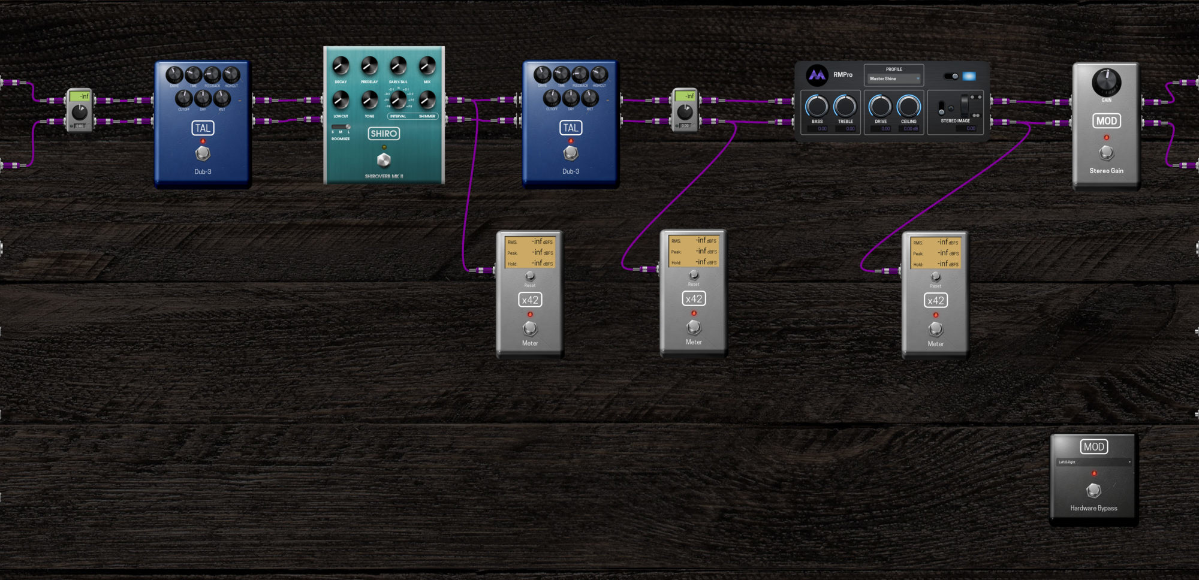Click the Reset button on the Meter wired to Shiroverb
The image size is (1199, 580).
(530, 276)
